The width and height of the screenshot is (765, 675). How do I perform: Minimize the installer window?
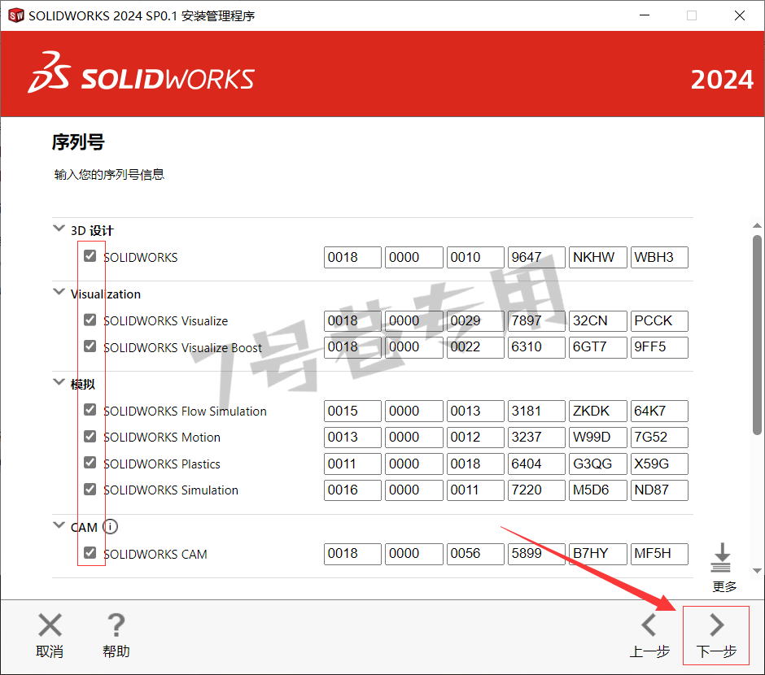point(645,15)
